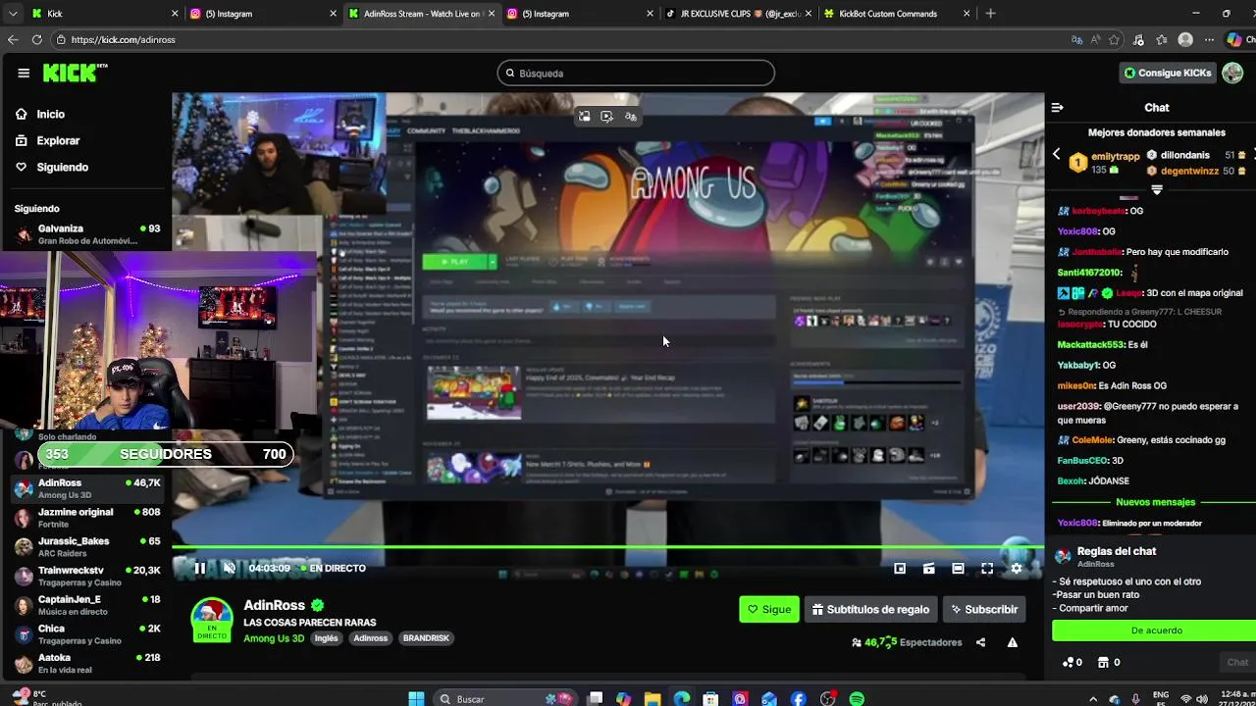Screen dimensions: 1256x706
Task: Open Galvaniza channel in sidebar
Action: pos(86,233)
